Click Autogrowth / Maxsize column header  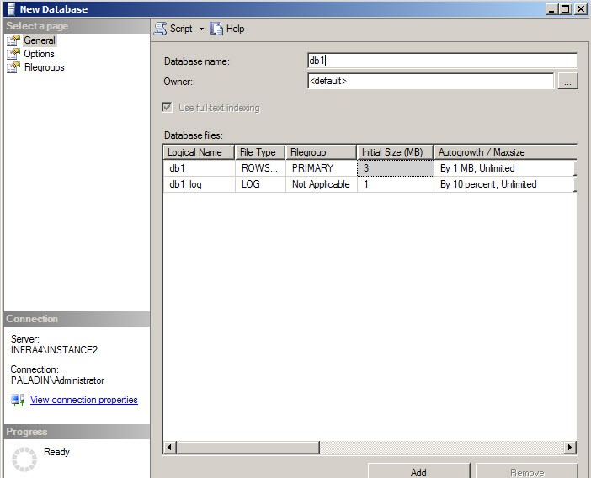click(505, 152)
